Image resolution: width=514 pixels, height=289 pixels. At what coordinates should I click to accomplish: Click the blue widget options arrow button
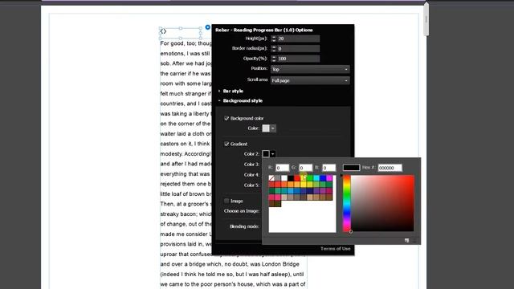tap(207, 27)
